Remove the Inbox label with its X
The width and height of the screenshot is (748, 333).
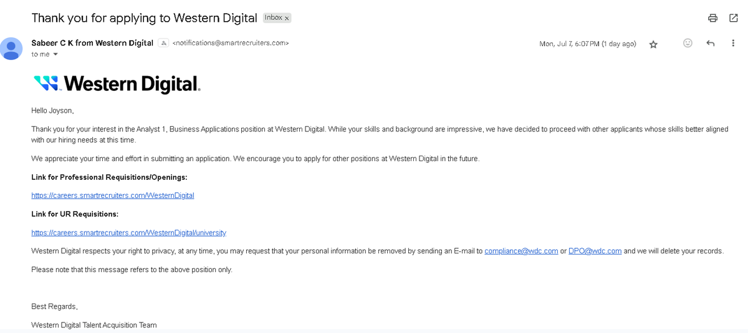click(287, 19)
